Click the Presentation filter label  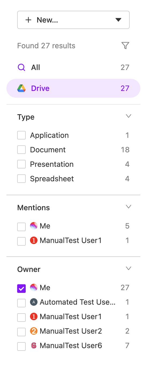(52, 164)
